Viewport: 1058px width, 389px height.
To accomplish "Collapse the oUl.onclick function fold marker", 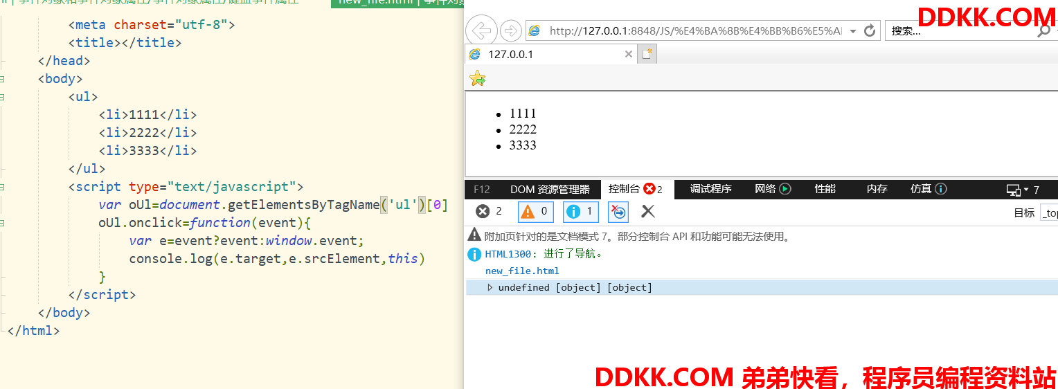I will [x=3, y=223].
